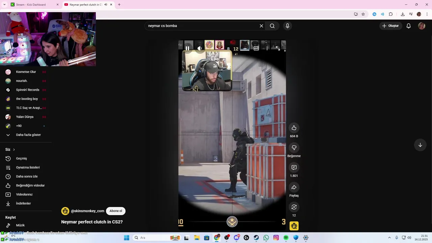Close the Neymar perfect clutch tab
432x243 pixels.
[111, 5]
